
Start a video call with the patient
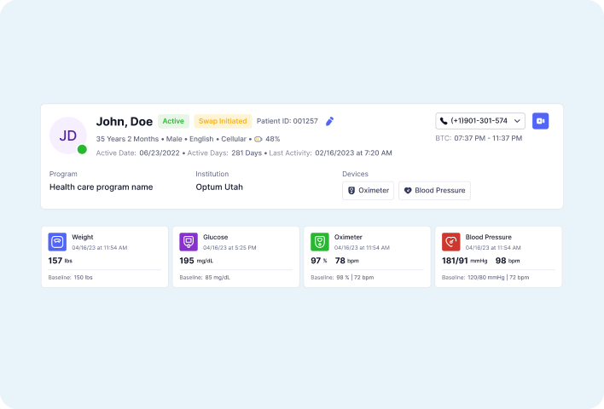[x=540, y=121]
